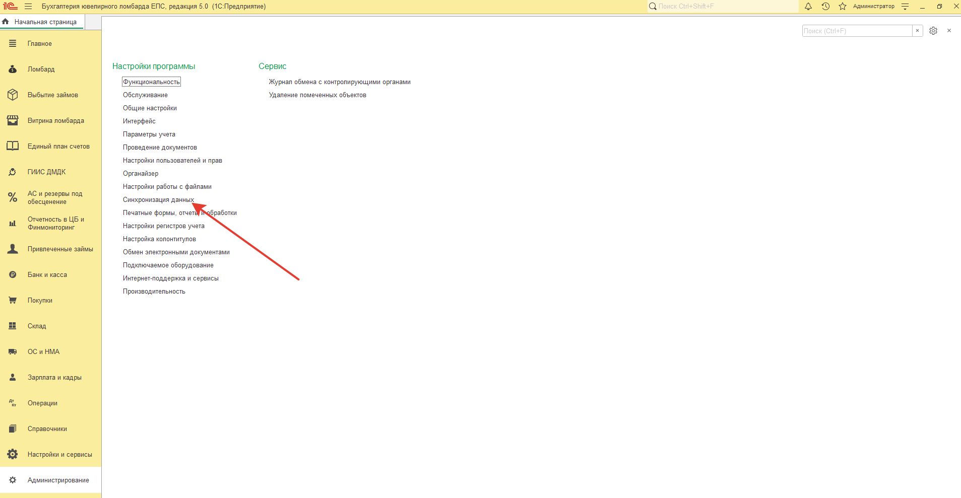Clear the panel search field
The height and width of the screenshot is (498, 961).
918,31
